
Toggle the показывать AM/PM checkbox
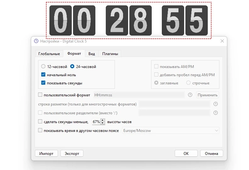pos(156,66)
